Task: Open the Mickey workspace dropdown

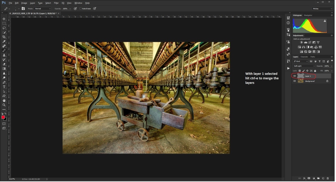Action: (x=322, y=9)
